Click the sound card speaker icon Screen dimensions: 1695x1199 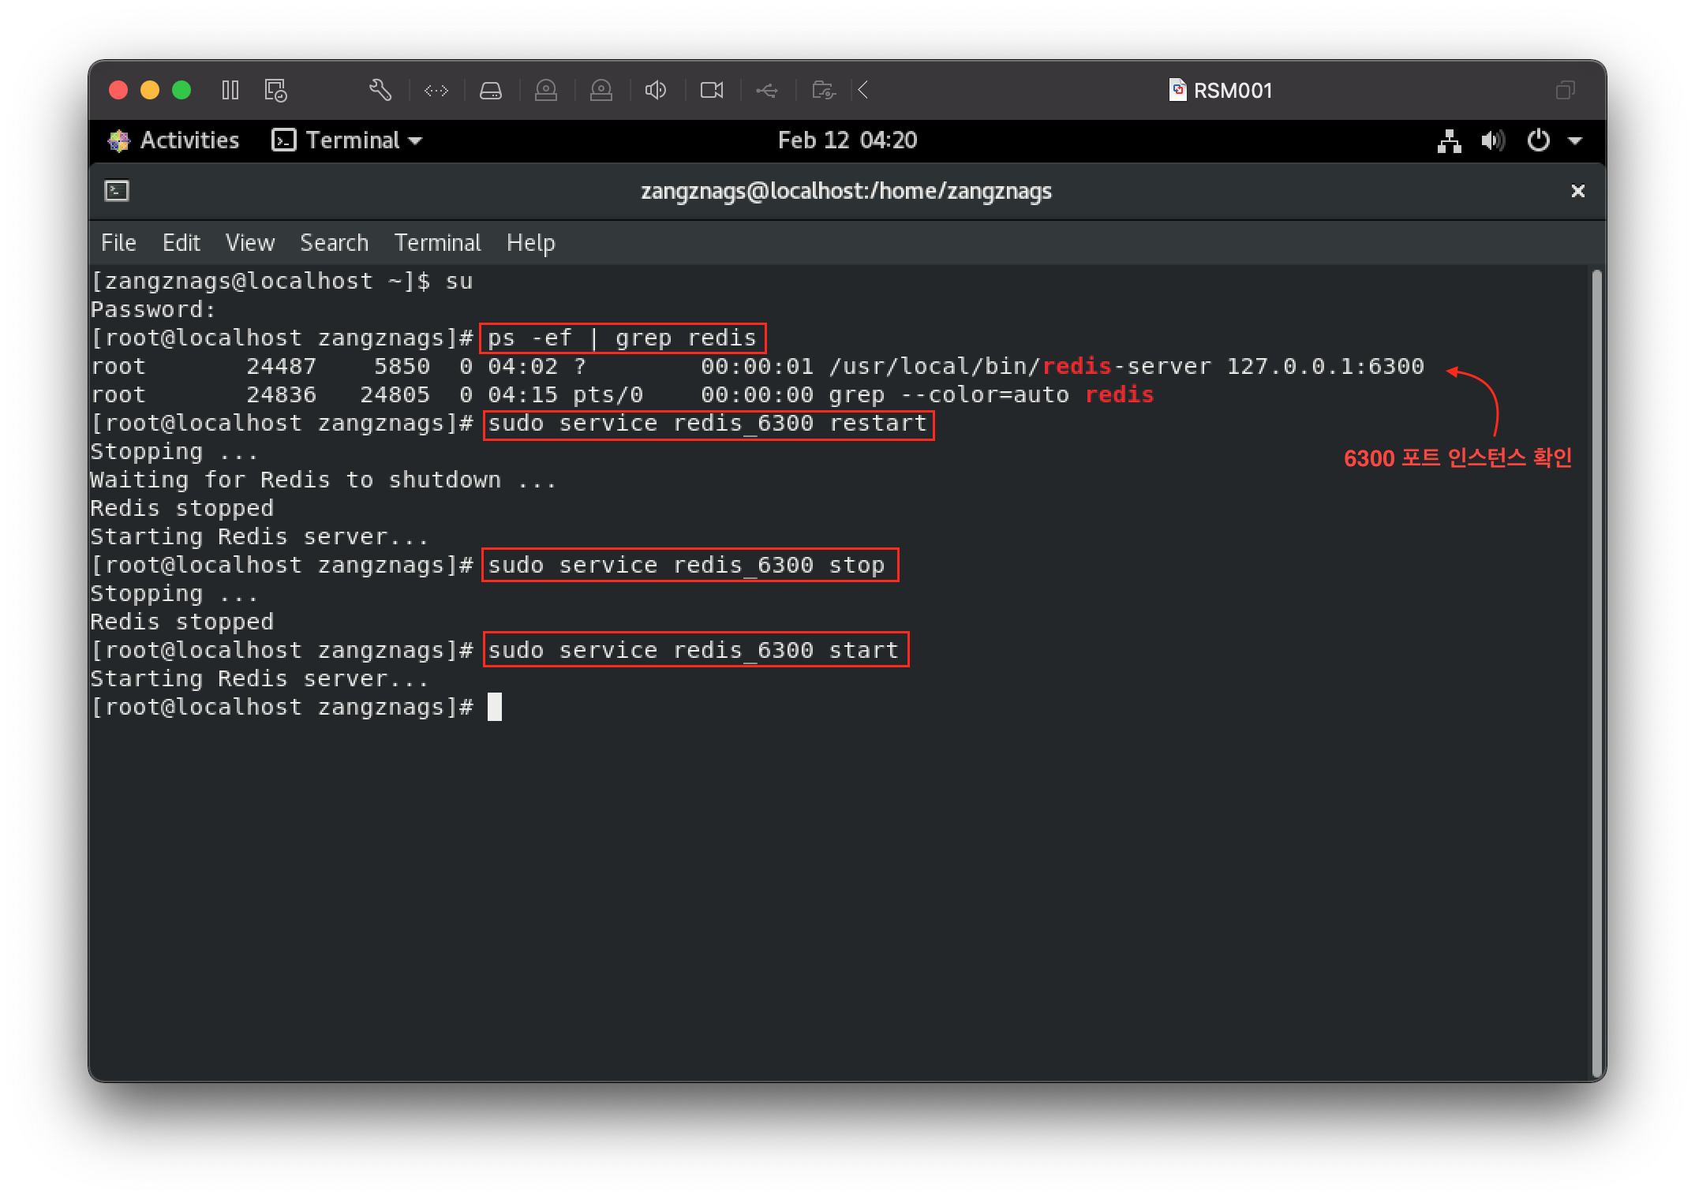tap(656, 91)
